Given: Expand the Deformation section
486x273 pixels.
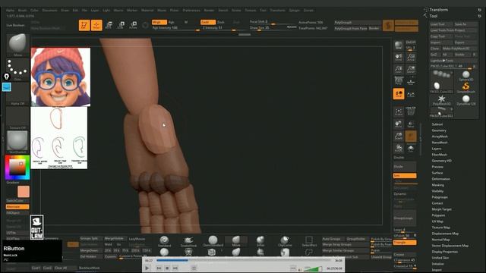Looking at the screenshot, I should pos(441,179).
